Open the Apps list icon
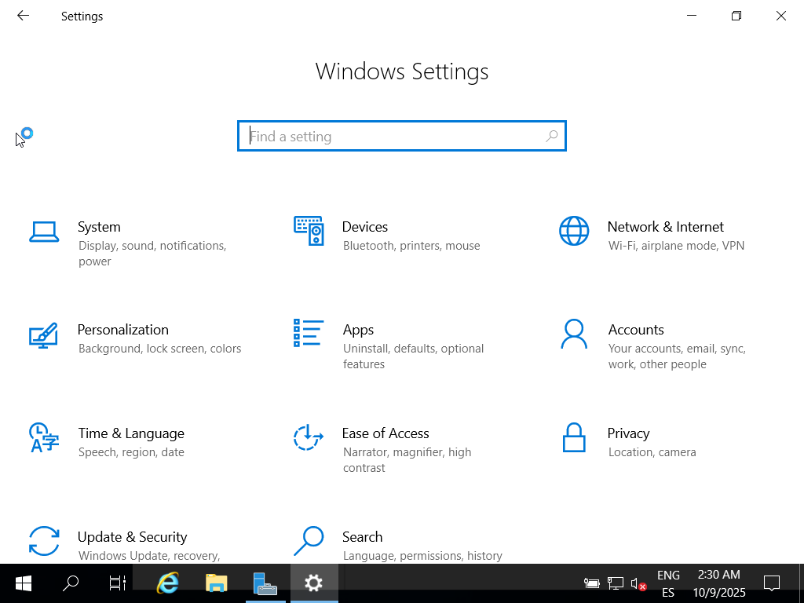 point(309,334)
